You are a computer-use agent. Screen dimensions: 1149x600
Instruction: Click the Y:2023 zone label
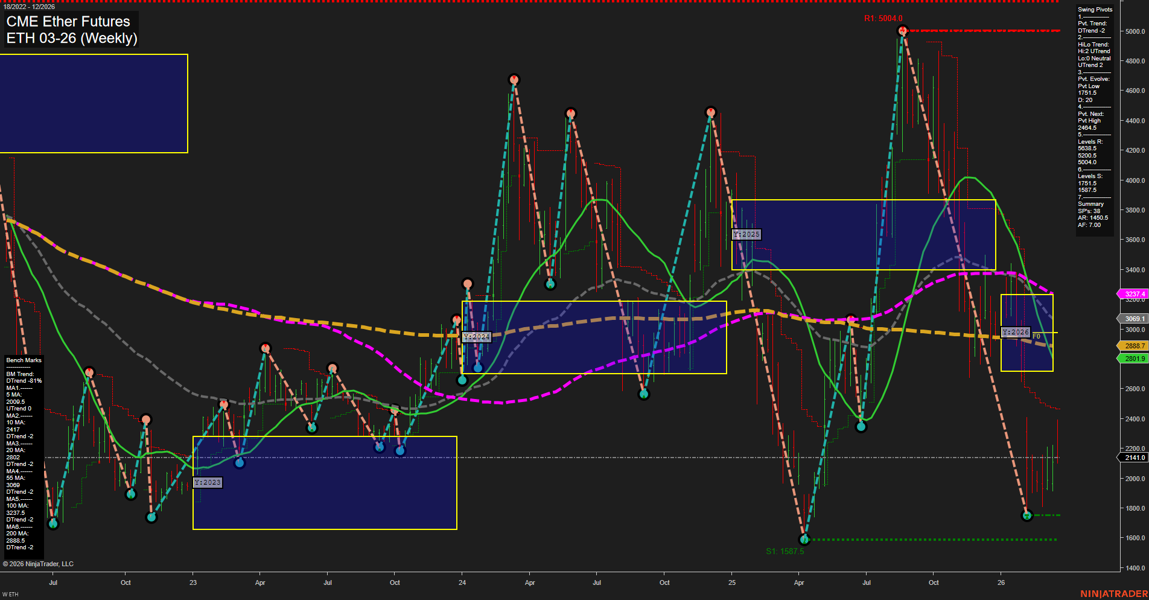(x=208, y=482)
